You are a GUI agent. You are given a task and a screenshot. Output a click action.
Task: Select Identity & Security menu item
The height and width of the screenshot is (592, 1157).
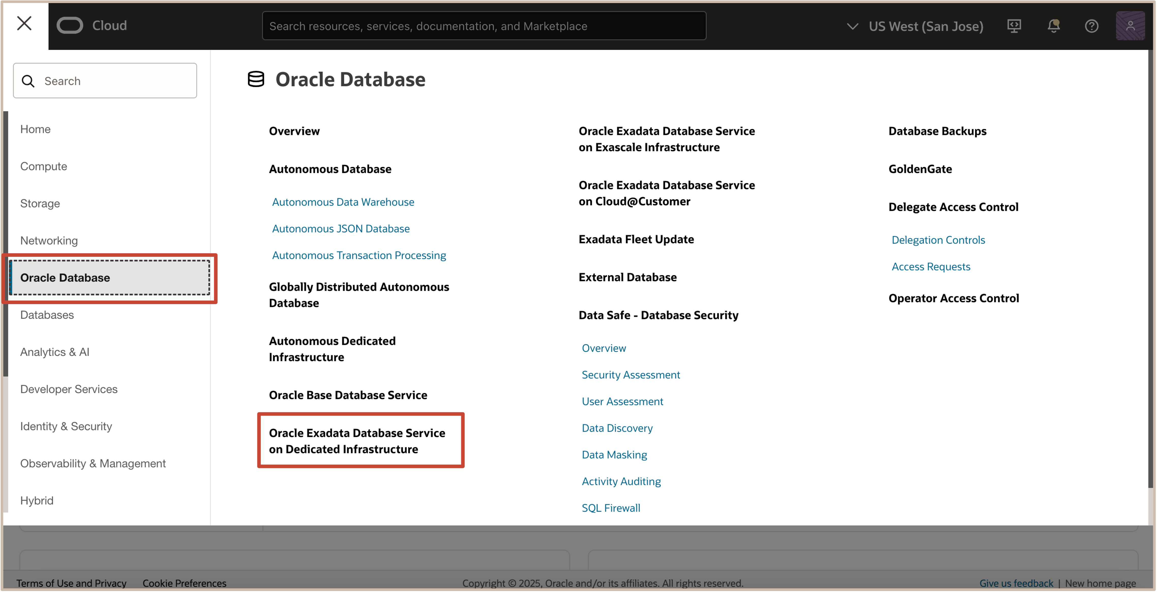pos(66,426)
